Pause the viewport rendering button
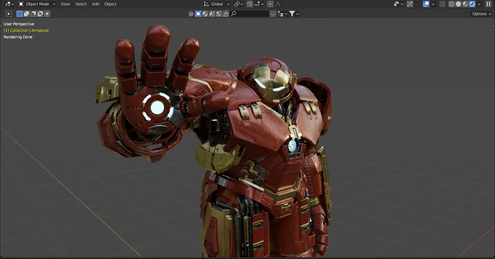495x259 pixels. point(488,4)
